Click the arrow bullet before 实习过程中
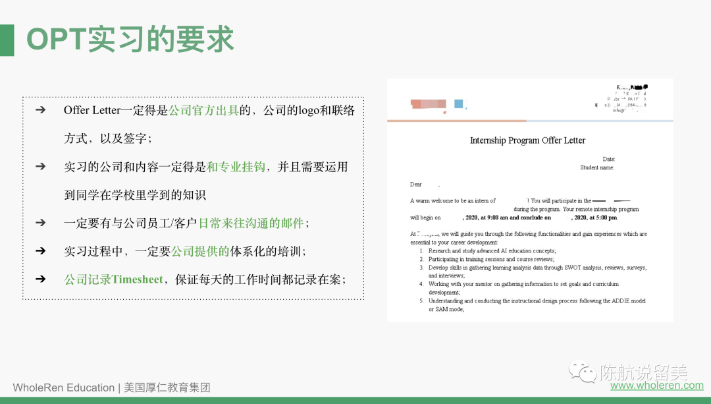The width and height of the screenshot is (711, 404). (41, 251)
